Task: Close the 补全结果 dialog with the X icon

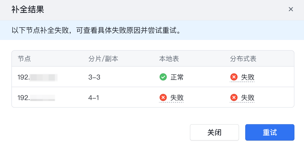Action: [291, 9]
